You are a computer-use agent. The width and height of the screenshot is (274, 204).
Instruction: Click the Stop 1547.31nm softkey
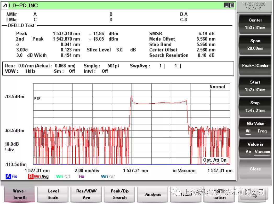coord(255,106)
